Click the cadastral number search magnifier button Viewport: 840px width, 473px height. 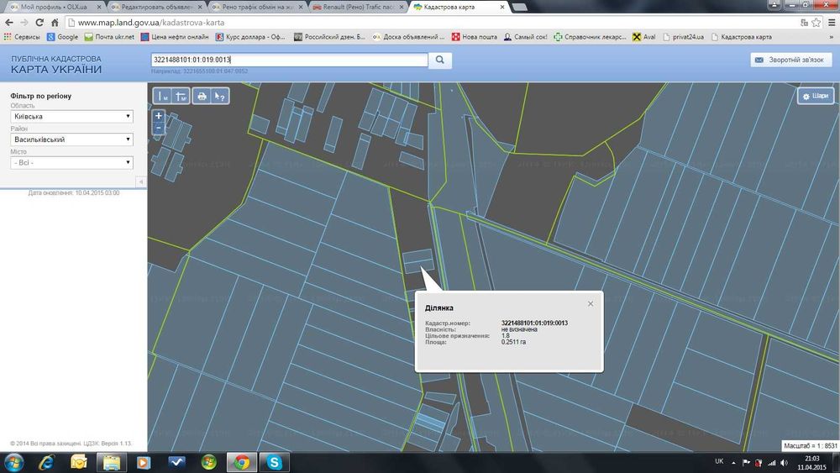click(x=440, y=60)
